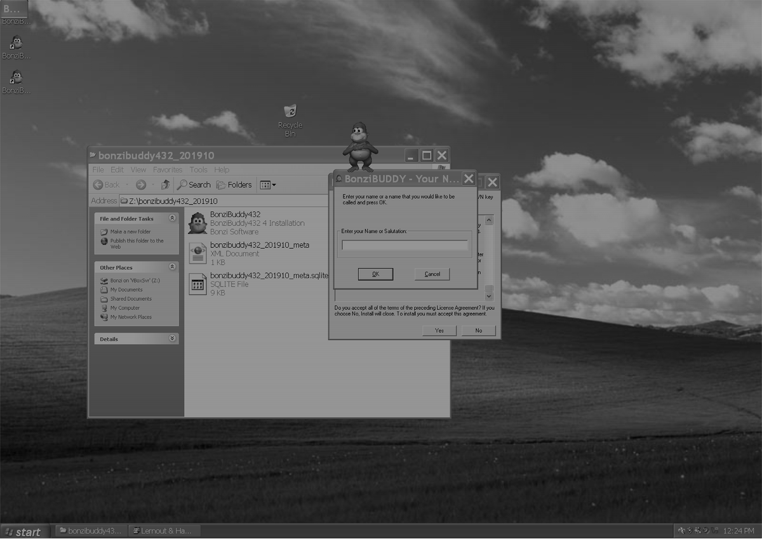Screen dimensions: 762x539
Task: Open Forward button history dropdown arrow
Action: 152,185
